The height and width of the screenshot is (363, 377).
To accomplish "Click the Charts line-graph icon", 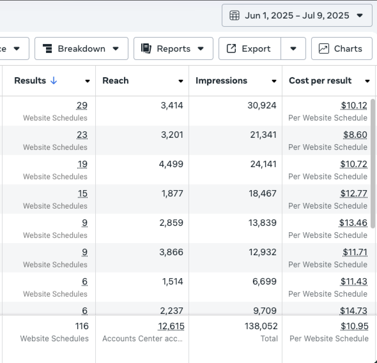I will pos(324,48).
